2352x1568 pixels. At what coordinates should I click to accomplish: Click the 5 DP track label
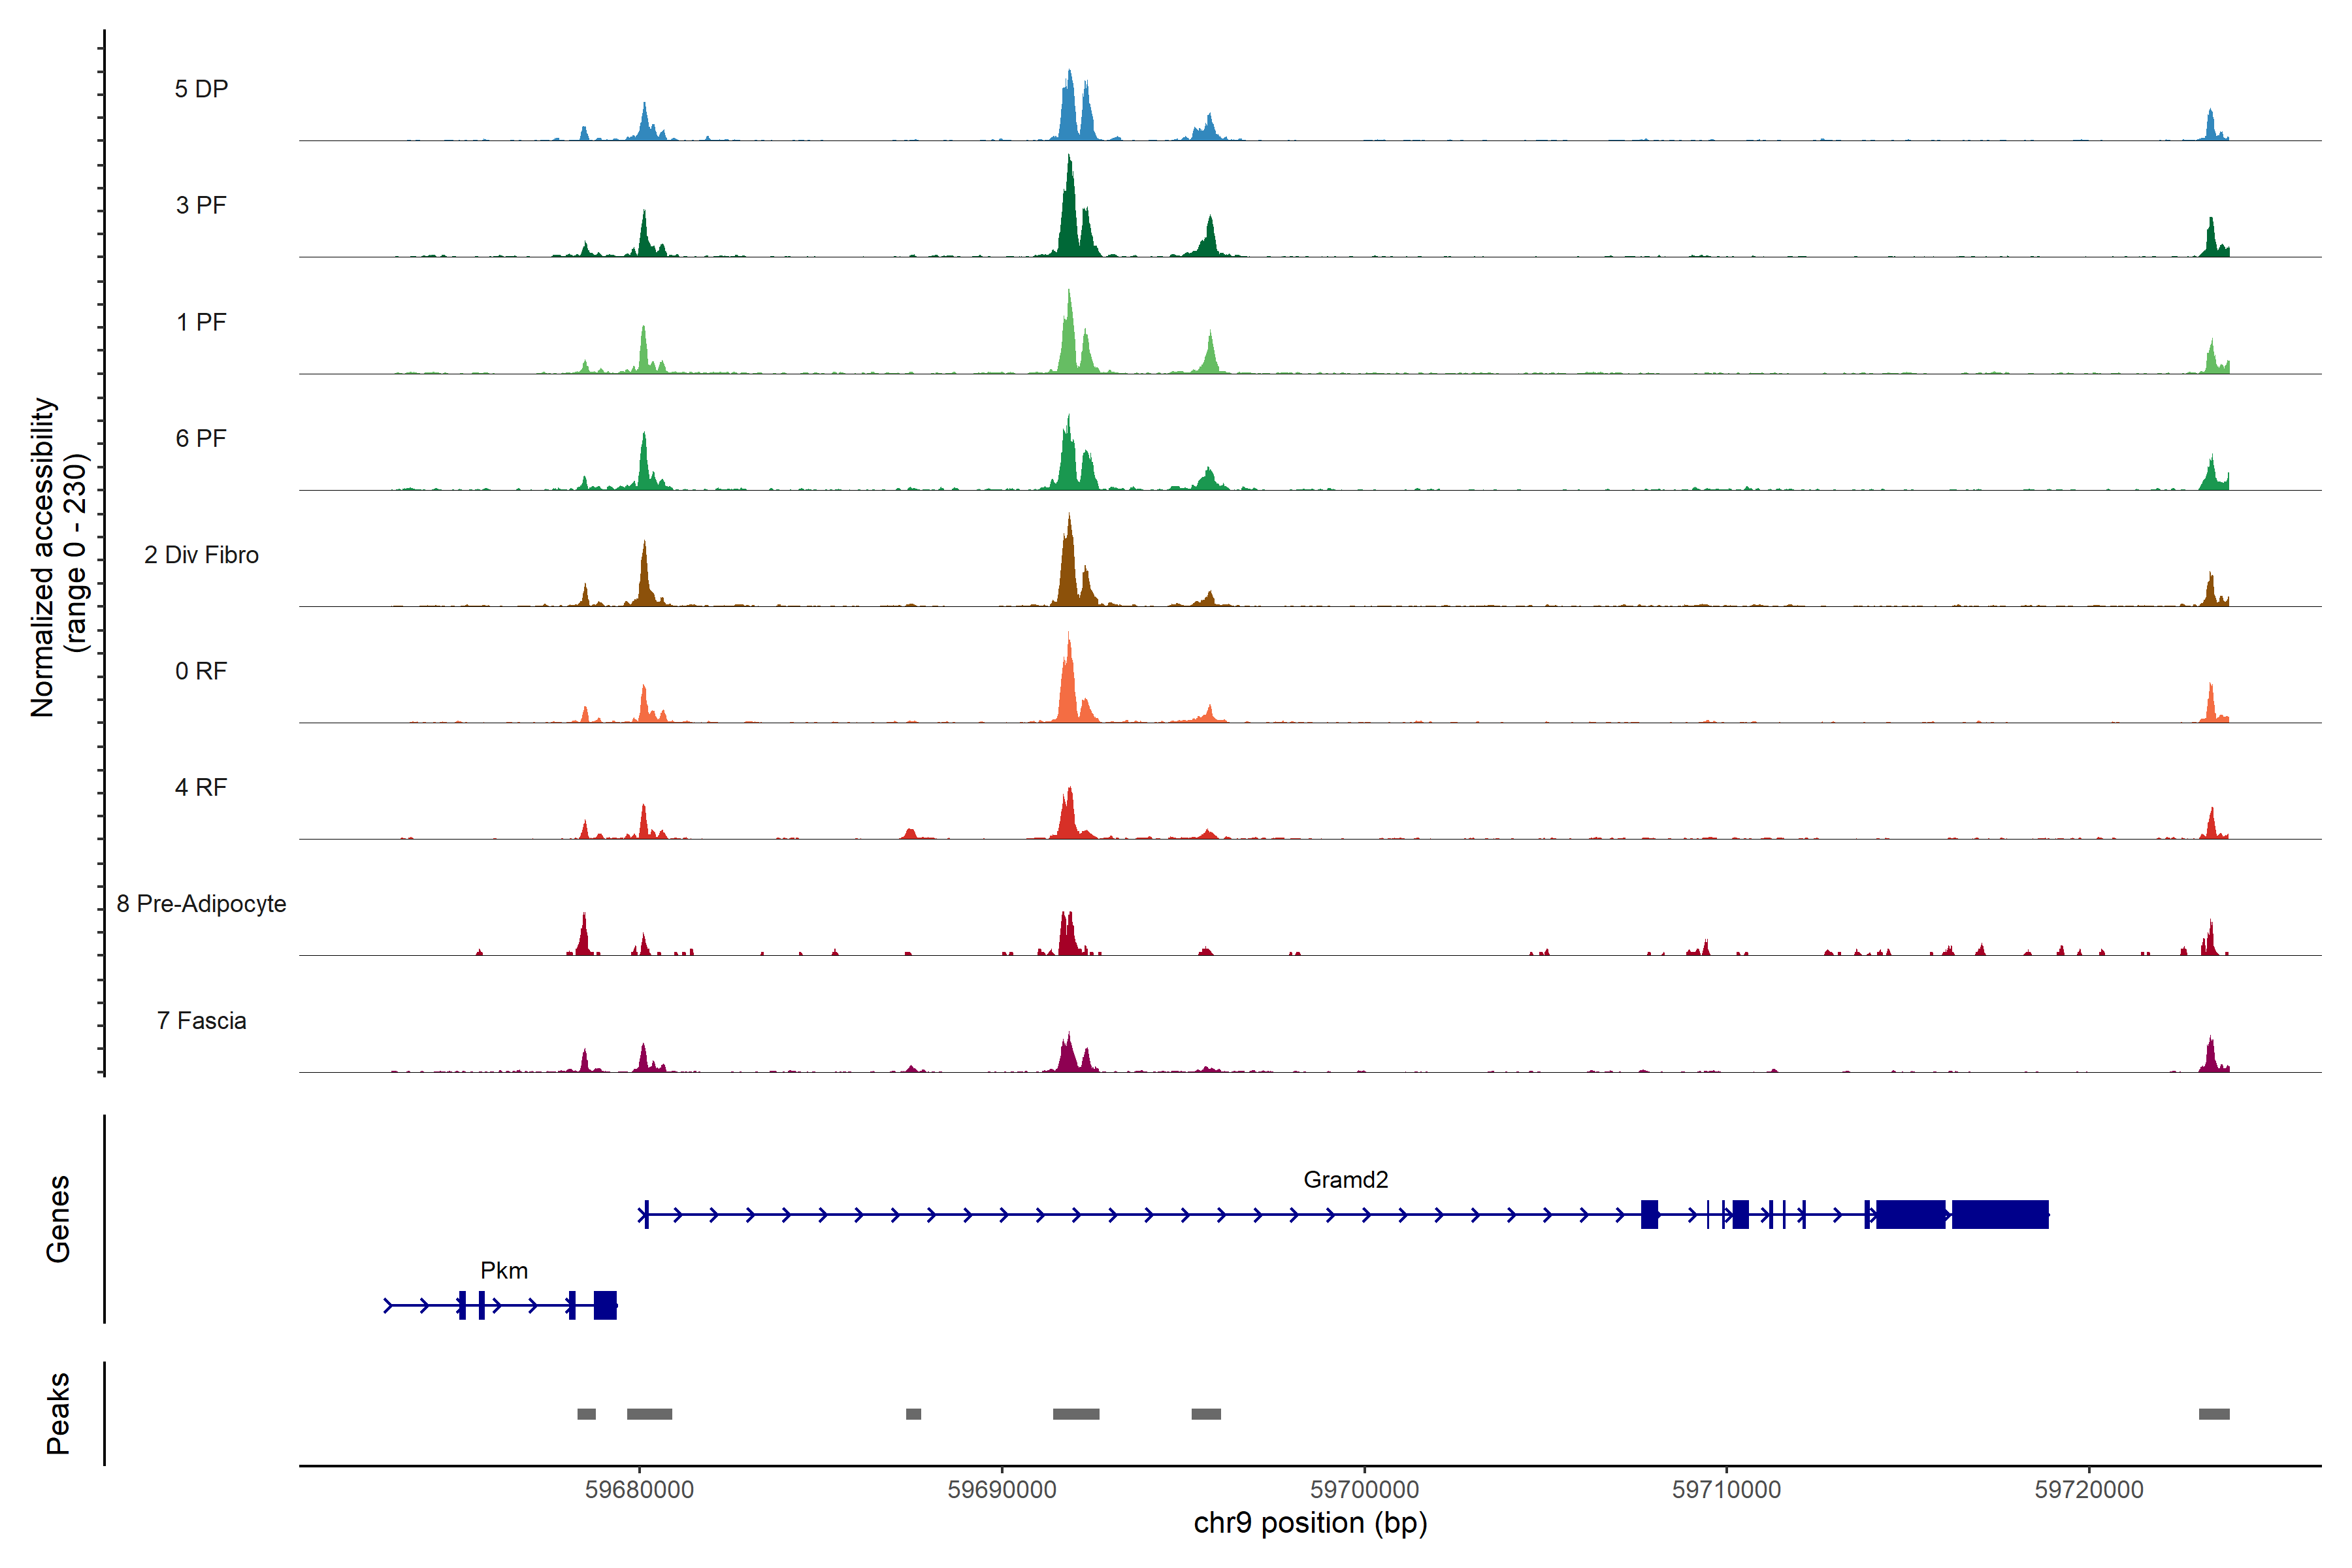(x=201, y=89)
